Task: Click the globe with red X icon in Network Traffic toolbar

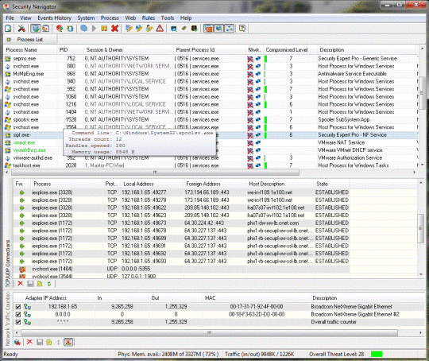Action: coord(17,342)
